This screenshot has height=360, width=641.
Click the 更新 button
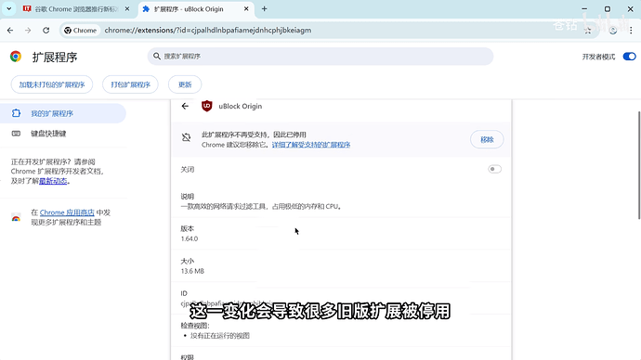click(x=185, y=84)
